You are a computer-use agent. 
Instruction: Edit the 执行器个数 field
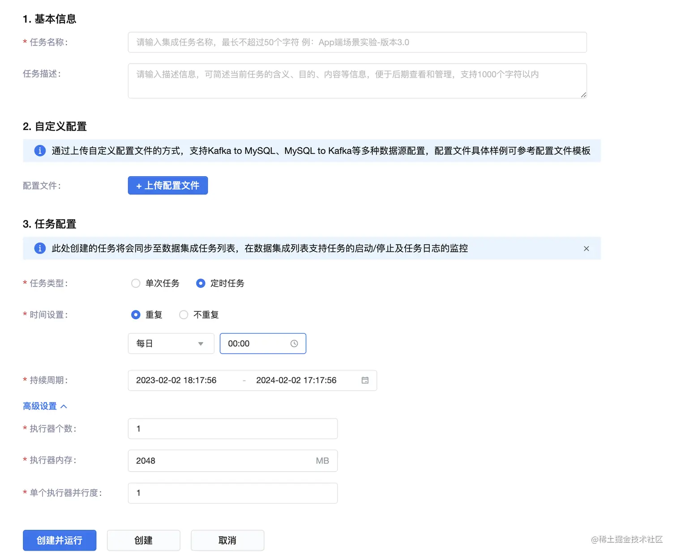(x=233, y=428)
